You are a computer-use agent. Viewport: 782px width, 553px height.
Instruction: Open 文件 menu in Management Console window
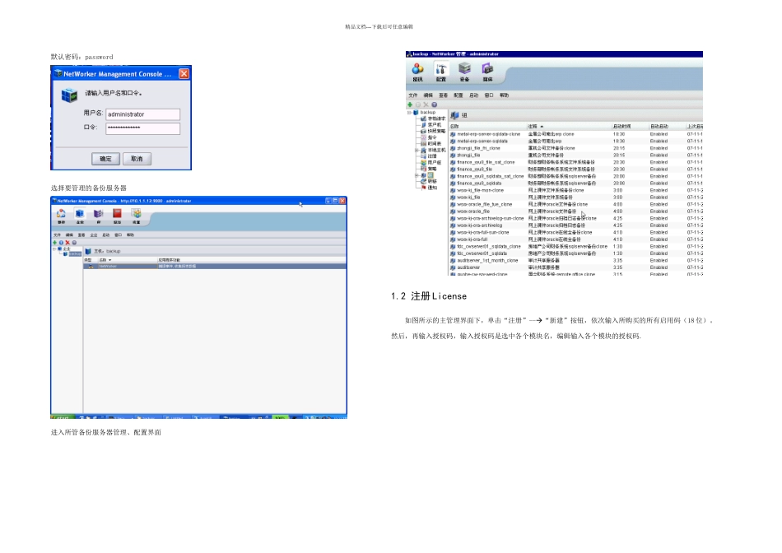(58, 235)
